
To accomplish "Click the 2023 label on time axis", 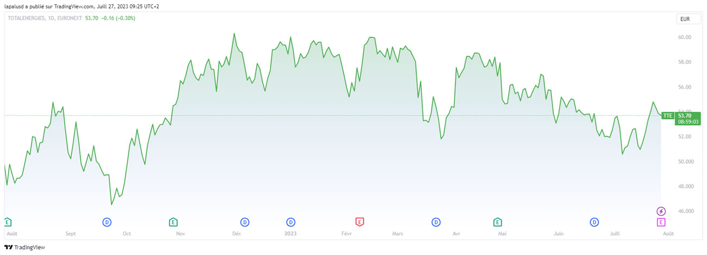I will (290, 234).
